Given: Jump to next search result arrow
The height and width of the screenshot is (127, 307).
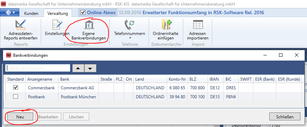Looking at the screenshot, I should click(90, 68).
